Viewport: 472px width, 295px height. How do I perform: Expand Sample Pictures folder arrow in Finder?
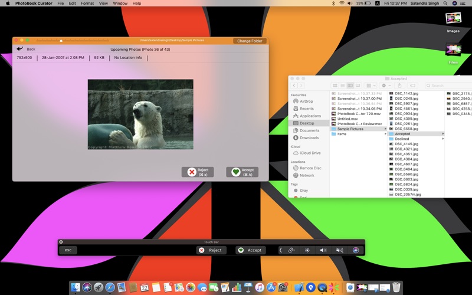point(385,129)
